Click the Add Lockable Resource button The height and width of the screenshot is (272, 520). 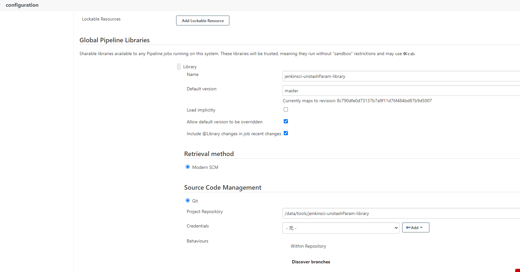(203, 21)
